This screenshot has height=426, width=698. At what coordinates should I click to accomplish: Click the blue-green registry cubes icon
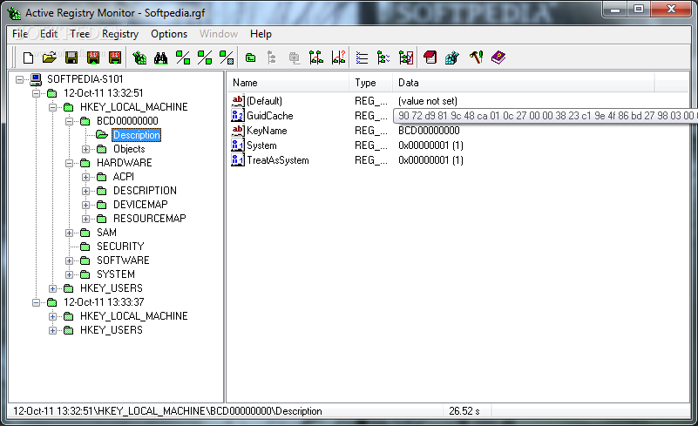(452, 57)
